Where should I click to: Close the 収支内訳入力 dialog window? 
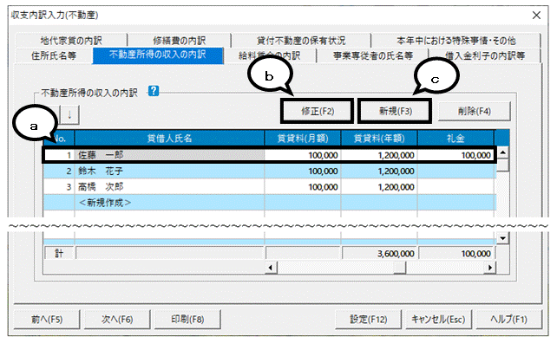536,15
